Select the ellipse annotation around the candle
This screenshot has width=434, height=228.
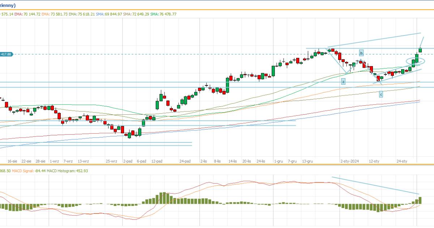(415, 61)
